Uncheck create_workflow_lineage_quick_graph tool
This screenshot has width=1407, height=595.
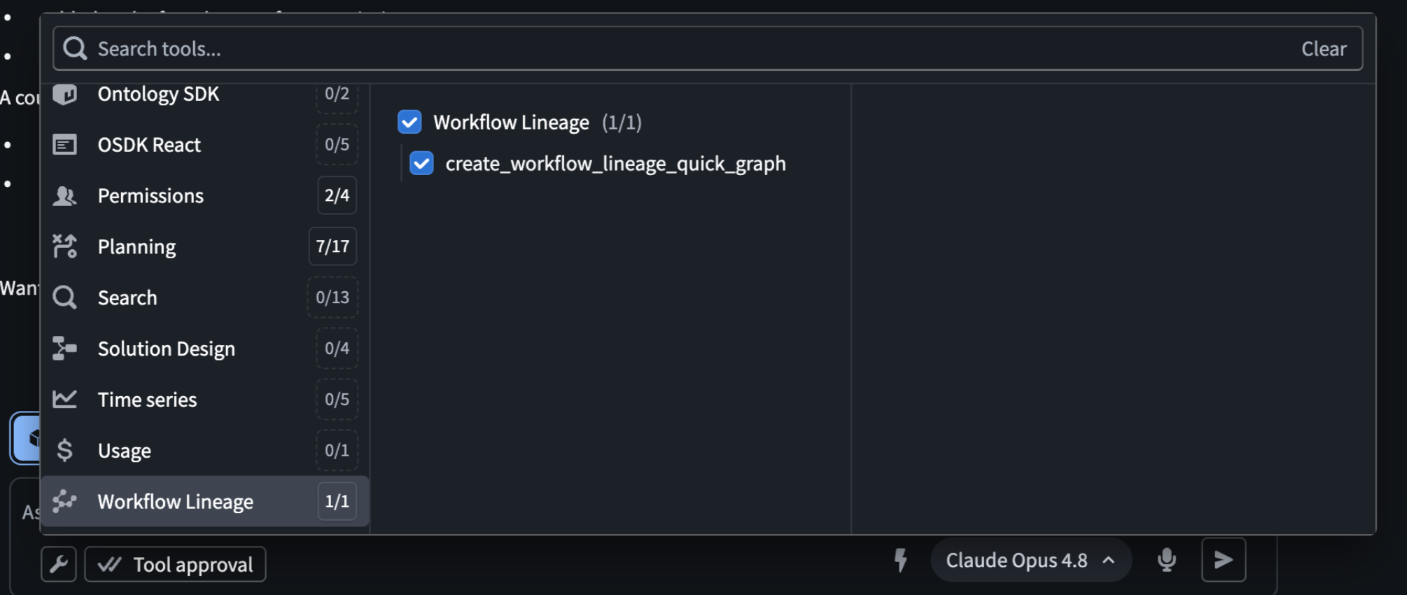point(421,163)
